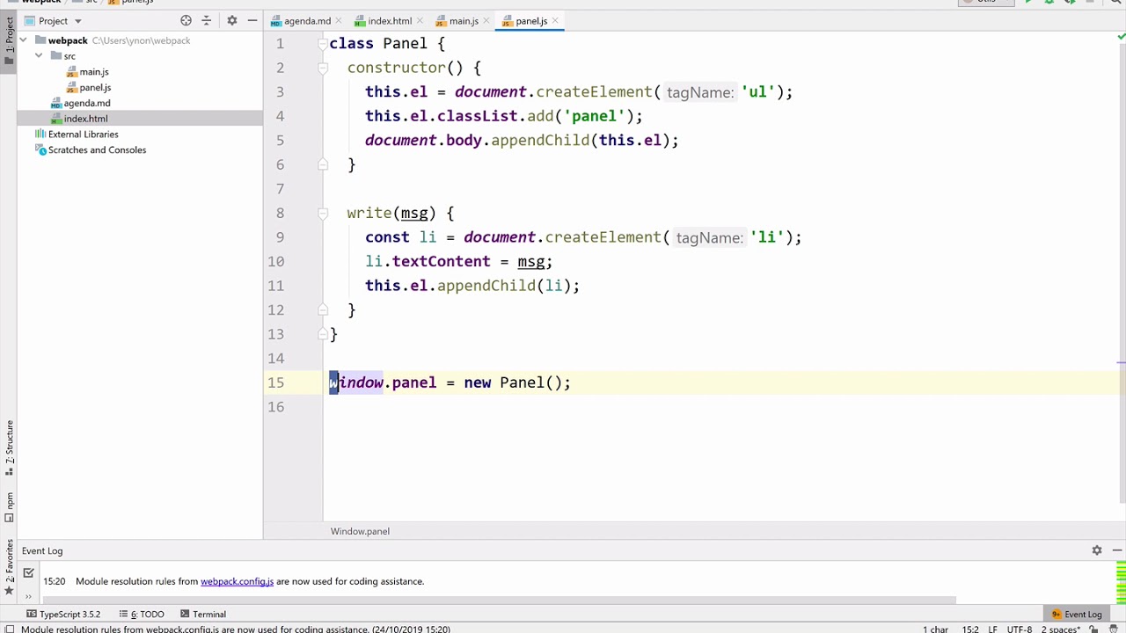Toggle the npm side tool window
Viewport: 1126px width, 633px height.
pos(9,508)
